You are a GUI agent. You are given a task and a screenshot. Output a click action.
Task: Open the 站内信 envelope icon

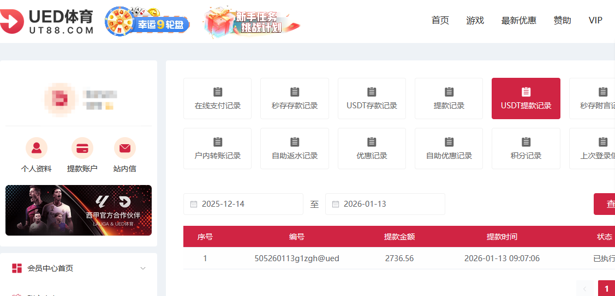(125, 148)
